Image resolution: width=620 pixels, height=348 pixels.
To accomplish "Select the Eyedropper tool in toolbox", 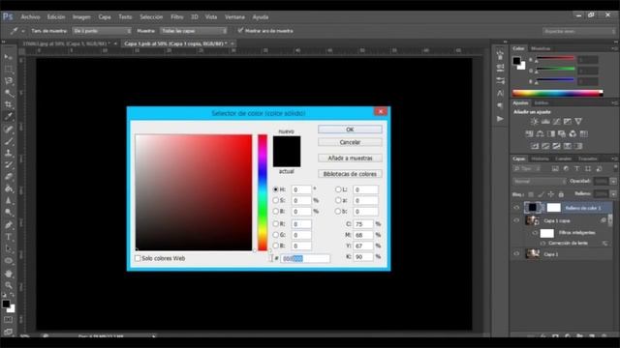I will coord(9,117).
